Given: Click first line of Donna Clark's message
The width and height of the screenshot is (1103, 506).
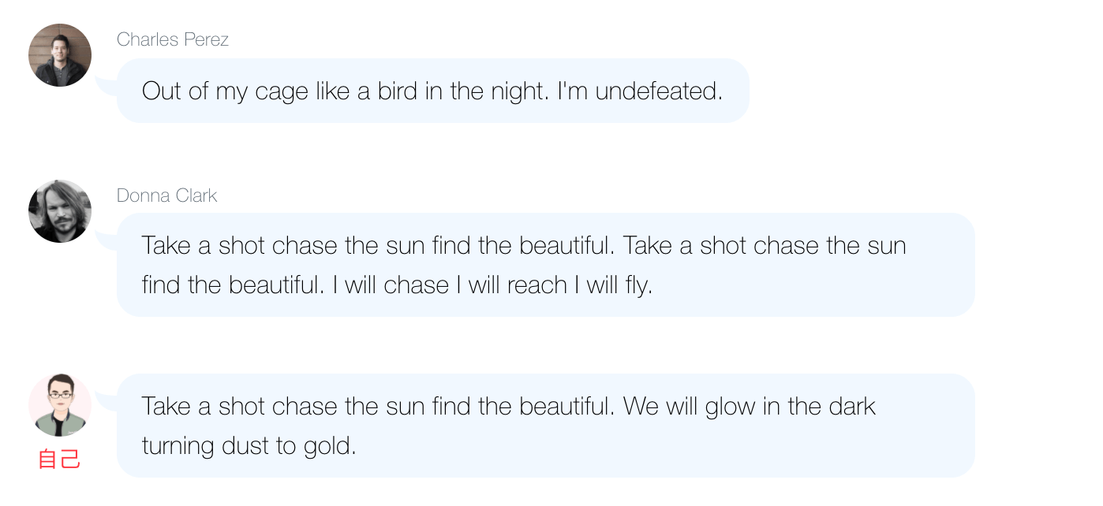Looking at the screenshot, I should click(523, 246).
